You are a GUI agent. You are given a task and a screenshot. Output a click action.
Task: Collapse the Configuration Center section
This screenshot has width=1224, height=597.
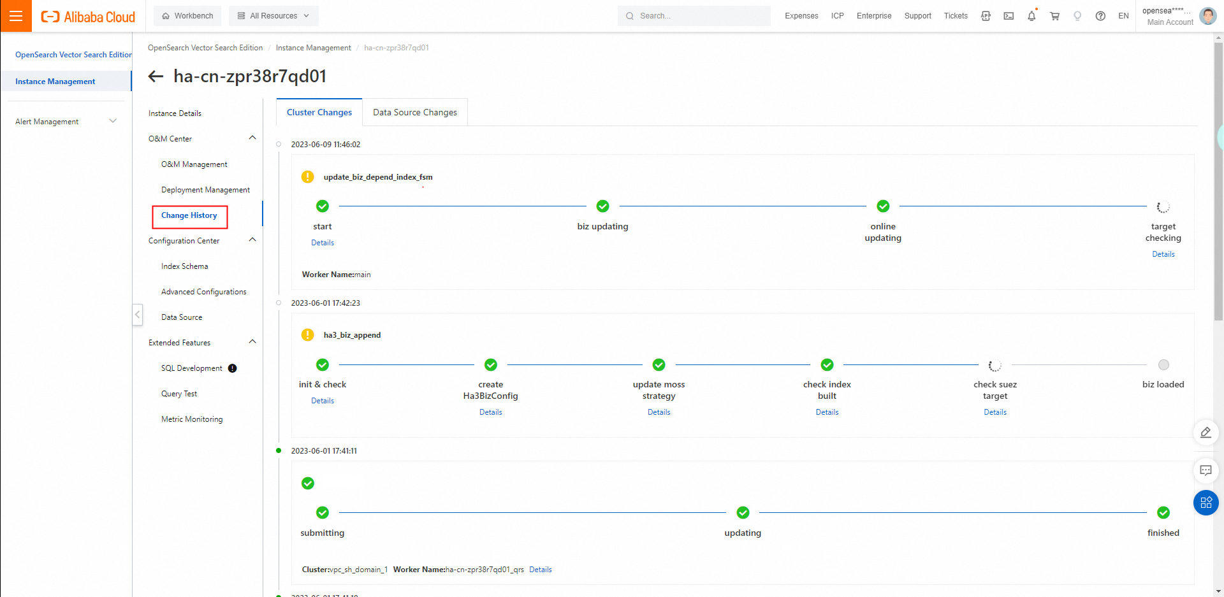pos(252,240)
